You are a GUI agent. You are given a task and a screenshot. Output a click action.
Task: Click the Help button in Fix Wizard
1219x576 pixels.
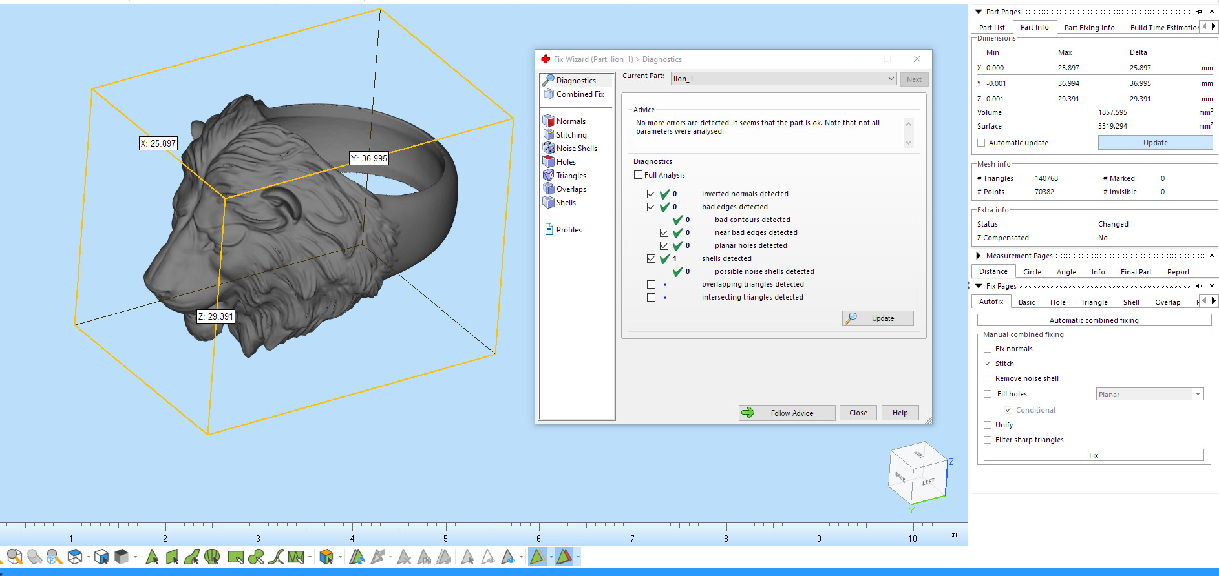click(900, 413)
